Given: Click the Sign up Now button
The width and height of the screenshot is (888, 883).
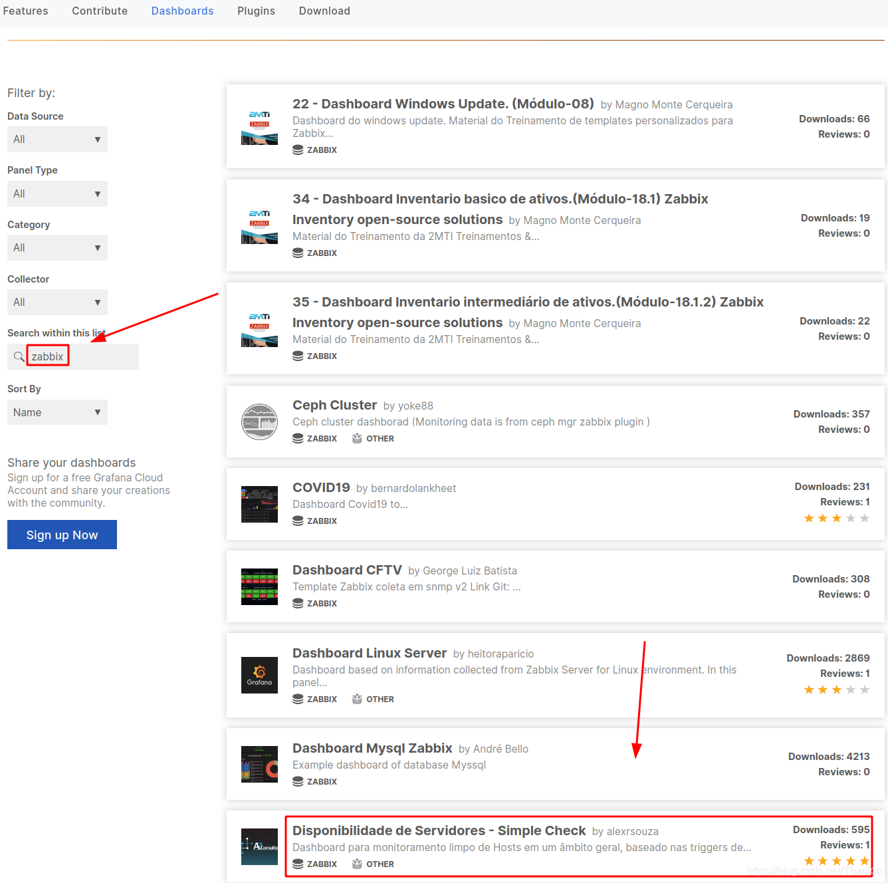Looking at the screenshot, I should tap(62, 535).
